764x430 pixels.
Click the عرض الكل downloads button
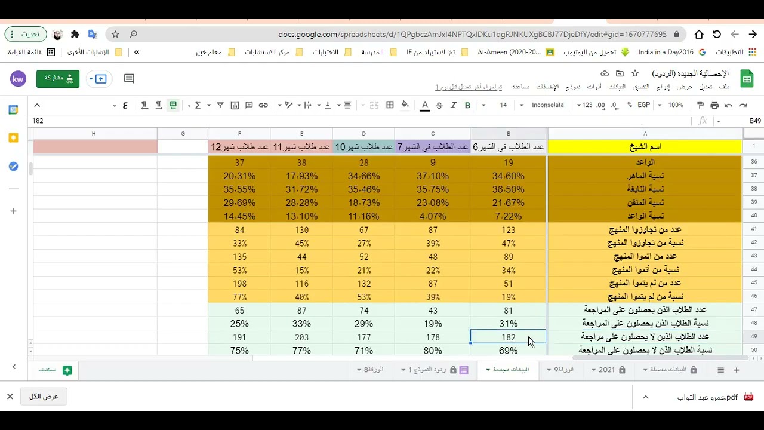coord(44,397)
